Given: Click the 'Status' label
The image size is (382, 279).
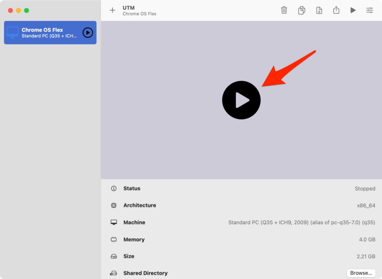Looking at the screenshot, I should (132, 188).
